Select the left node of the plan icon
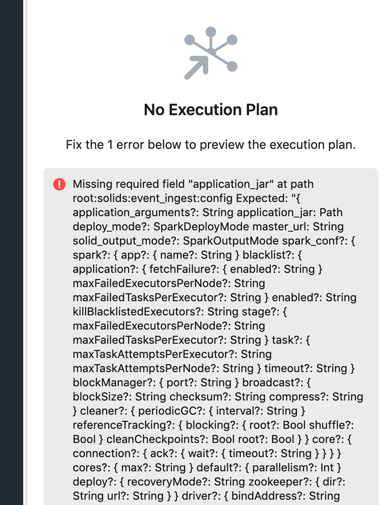 [189, 41]
